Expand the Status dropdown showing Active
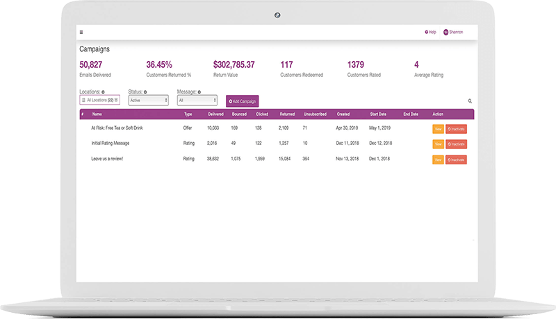The height and width of the screenshot is (319, 556). pyautogui.click(x=149, y=100)
